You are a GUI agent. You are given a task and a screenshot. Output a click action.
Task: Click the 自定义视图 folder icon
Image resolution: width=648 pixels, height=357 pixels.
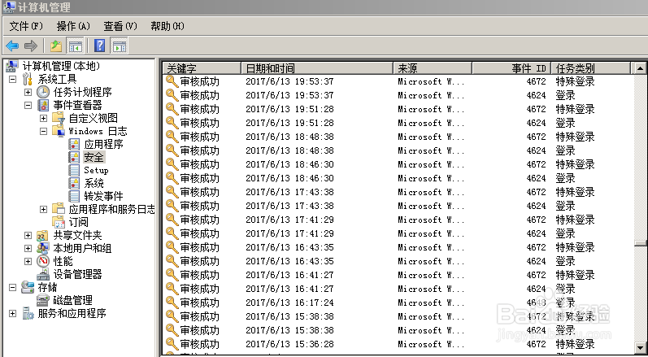coord(59,118)
